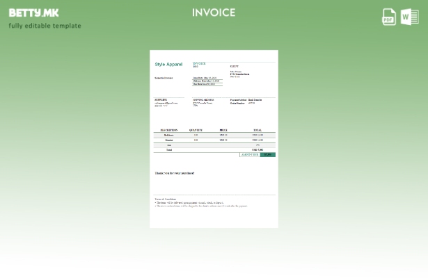
Task: Click the CLIENT section heading
Action: [x=234, y=67]
